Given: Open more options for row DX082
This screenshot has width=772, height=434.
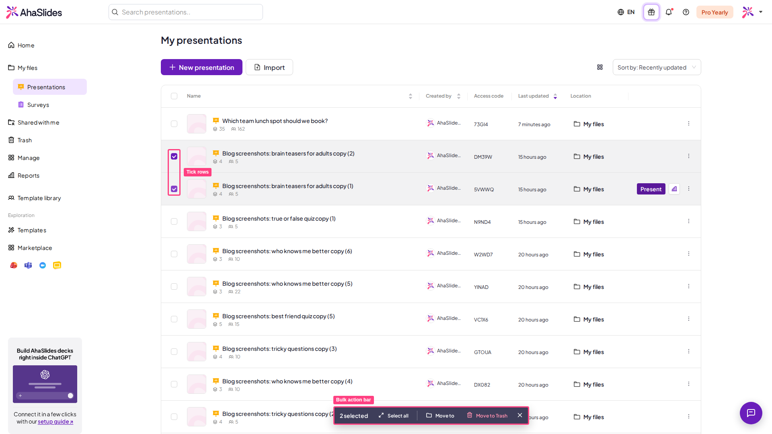Looking at the screenshot, I should 689,384.
